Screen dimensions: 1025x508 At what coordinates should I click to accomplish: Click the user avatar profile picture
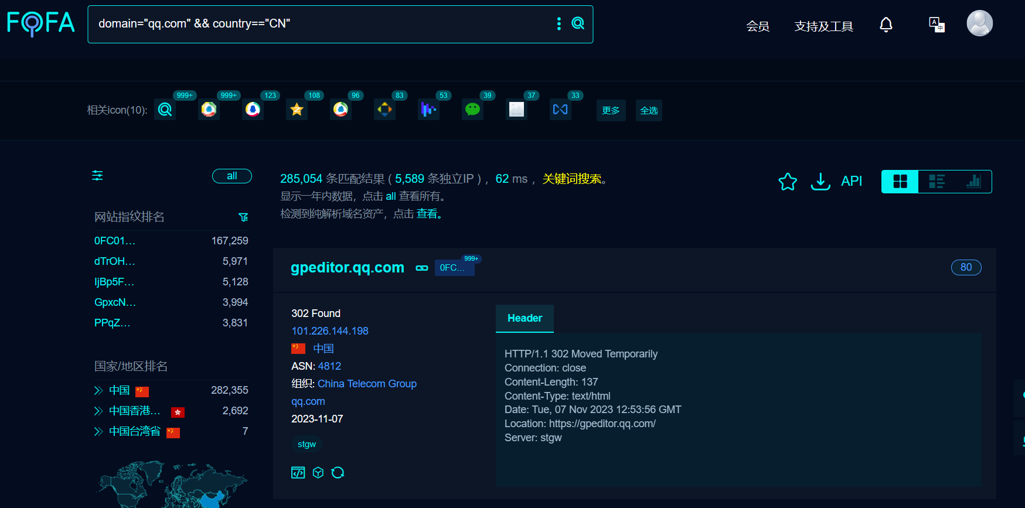point(979,23)
